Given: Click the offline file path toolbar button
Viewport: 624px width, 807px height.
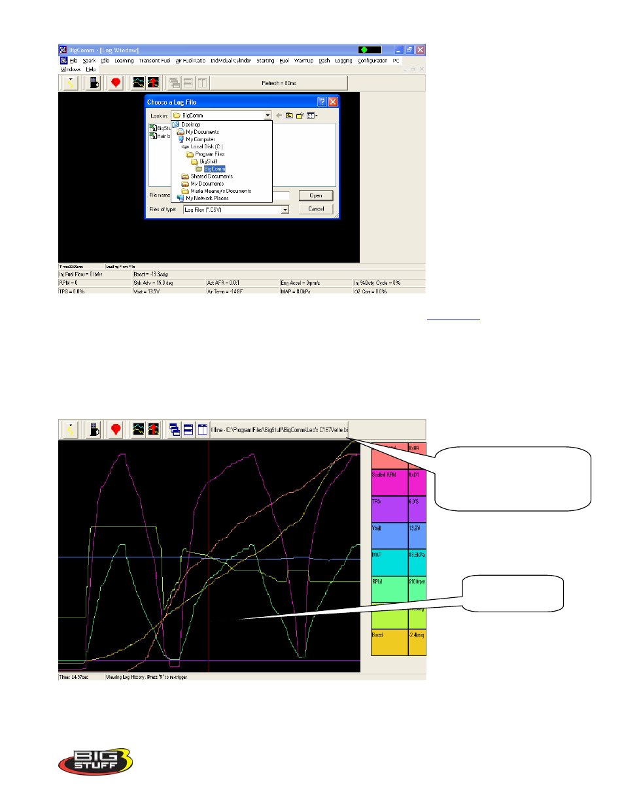Looking at the screenshot, I should click(279, 429).
